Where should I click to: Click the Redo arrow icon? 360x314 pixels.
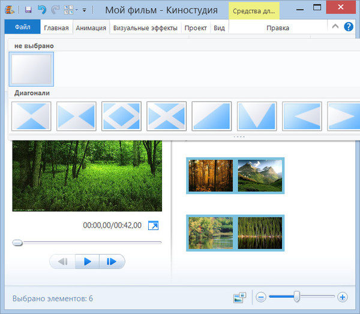pyautogui.click(x=55, y=10)
